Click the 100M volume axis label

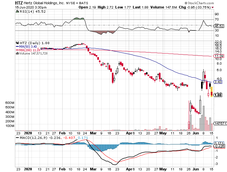tap(10, 126)
